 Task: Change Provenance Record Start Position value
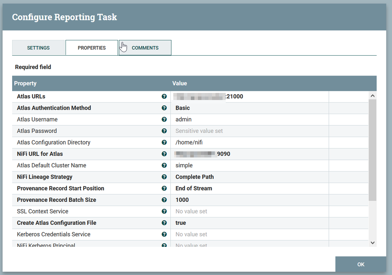249,188
